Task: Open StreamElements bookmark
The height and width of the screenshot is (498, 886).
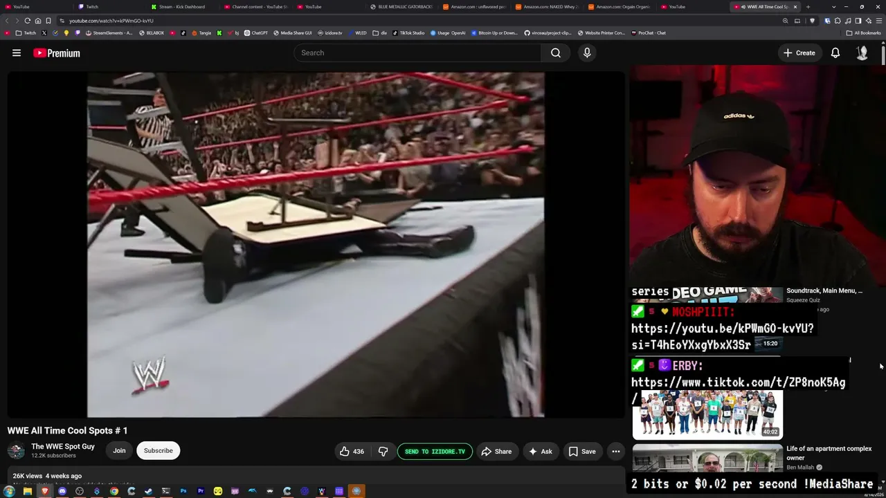Action: [109, 33]
